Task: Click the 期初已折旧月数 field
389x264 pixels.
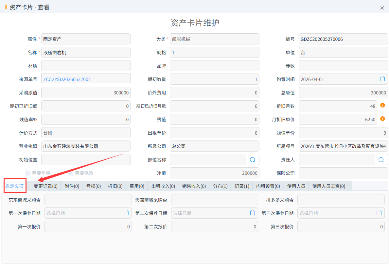Action: [x=215, y=106]
